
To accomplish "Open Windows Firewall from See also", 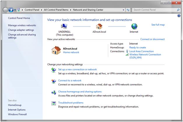I will click(18, 114).
